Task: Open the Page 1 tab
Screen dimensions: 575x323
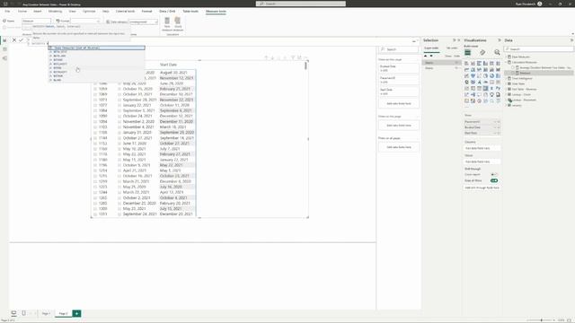Action: [x=46, y=313]
